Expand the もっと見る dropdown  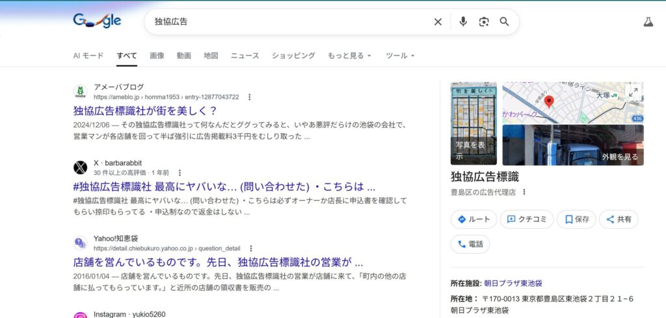[349, 56]
